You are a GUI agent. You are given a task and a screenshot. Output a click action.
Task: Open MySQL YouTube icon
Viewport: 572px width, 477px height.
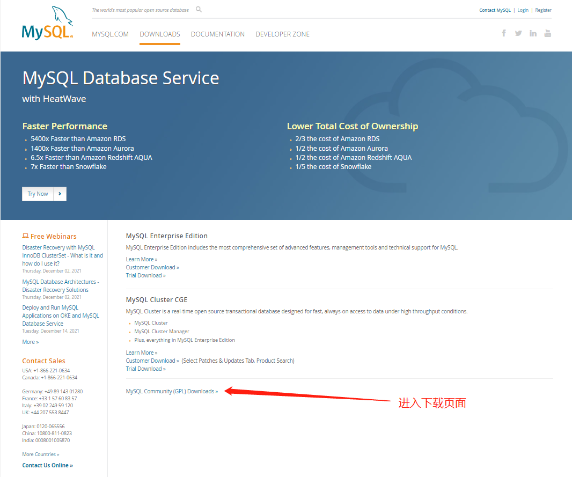[x=547, y=34]
